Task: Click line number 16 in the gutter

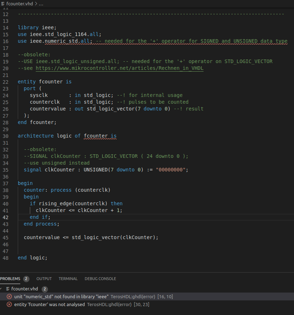Action: point(5,41)
